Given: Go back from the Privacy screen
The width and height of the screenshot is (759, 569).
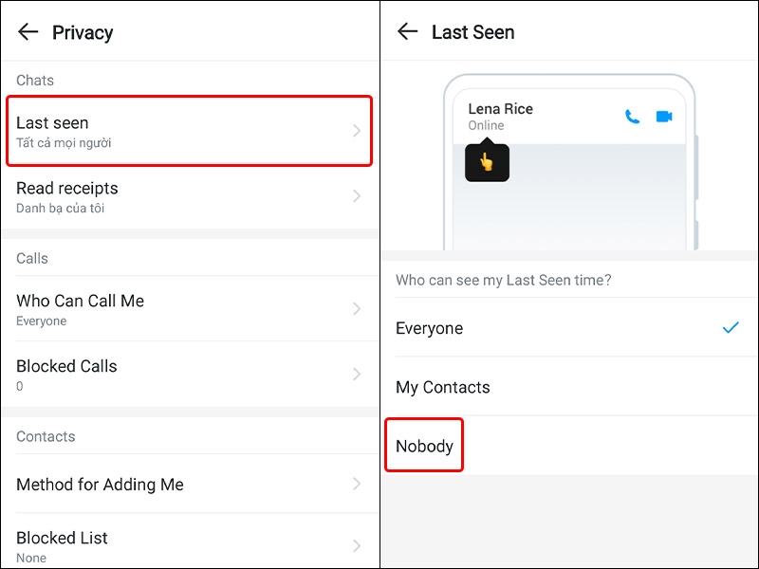Looking at the screenshot, I should pyautogui.click(x=28, y=32).
